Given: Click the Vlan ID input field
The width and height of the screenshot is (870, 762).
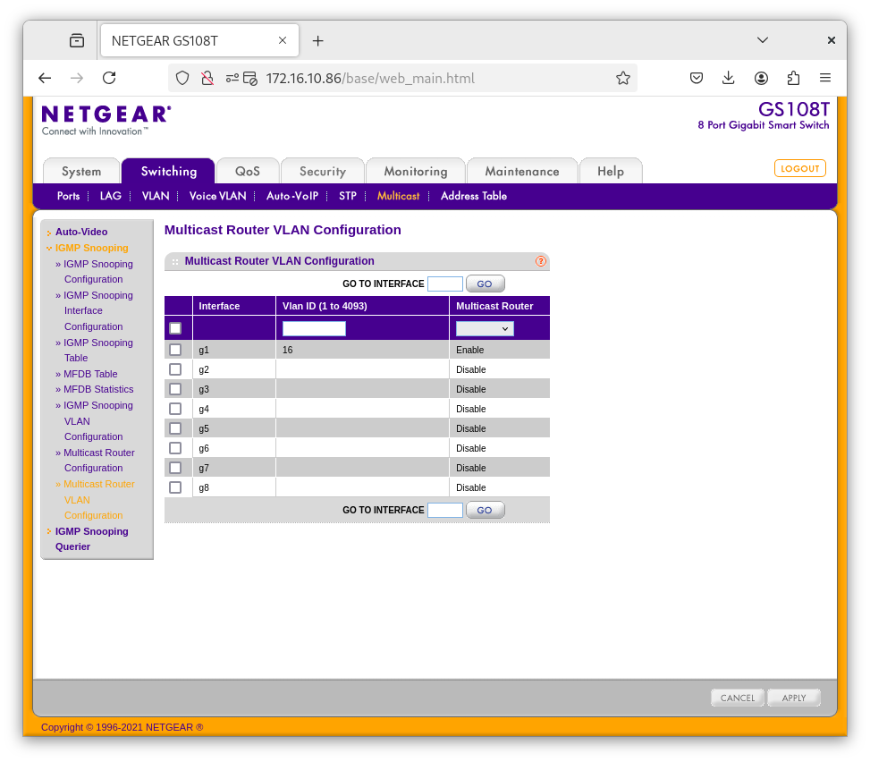Looking at the screenshot, I should 314,328.
